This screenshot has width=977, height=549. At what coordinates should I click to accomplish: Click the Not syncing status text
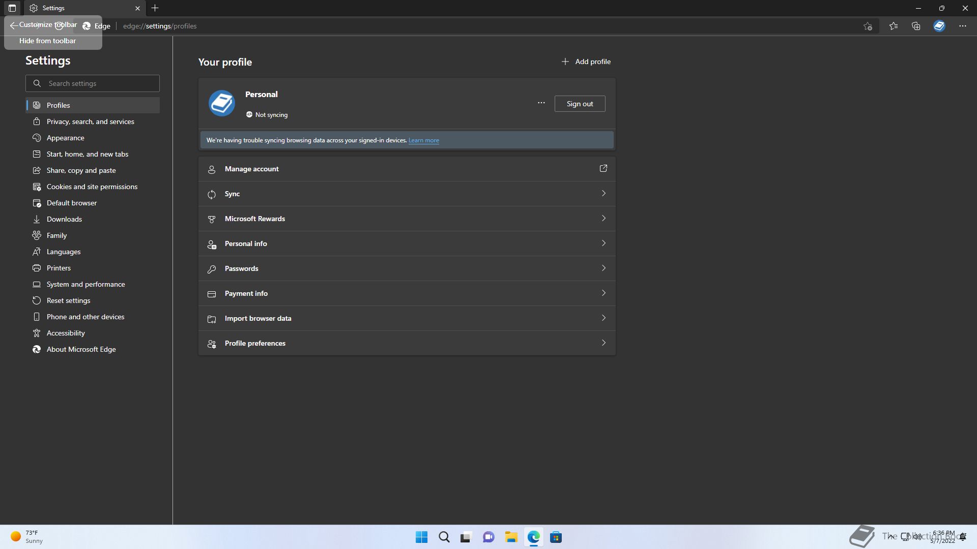point(271,115)
